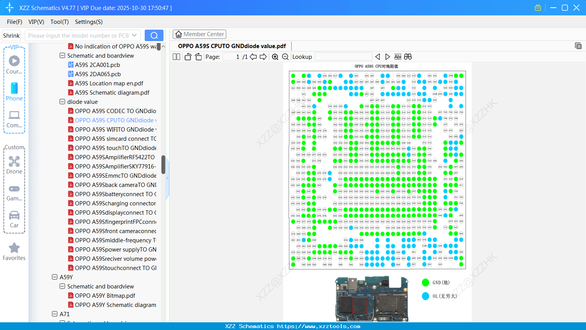Screen dimensions: 586x330
Task: Click the binoculars search icon
Action: coord(408,57)
